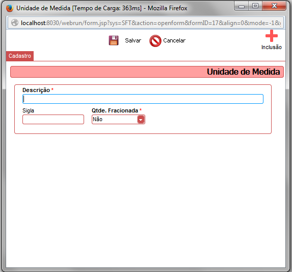
Task: Select the Cadastro tab
Action: [20, 56]
